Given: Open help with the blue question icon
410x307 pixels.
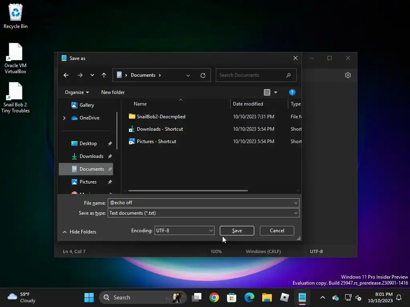Looking at the screenshot, I should tap(292, 92).
